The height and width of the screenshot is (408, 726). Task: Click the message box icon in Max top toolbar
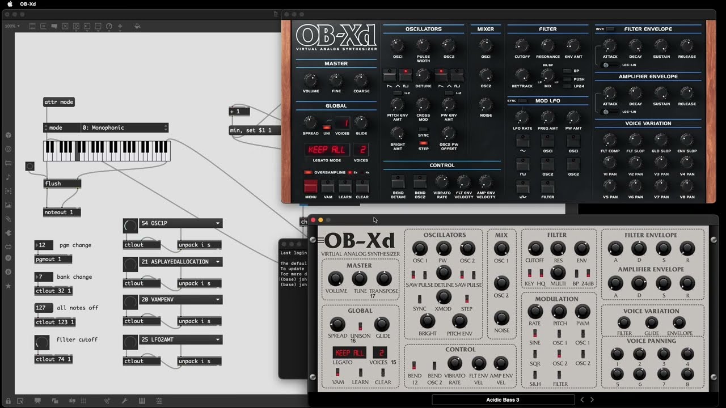click(43, 26)
